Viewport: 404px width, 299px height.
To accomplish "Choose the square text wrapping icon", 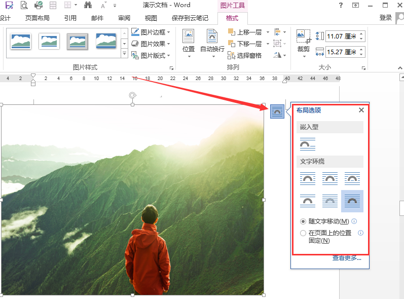I will 308,178.
